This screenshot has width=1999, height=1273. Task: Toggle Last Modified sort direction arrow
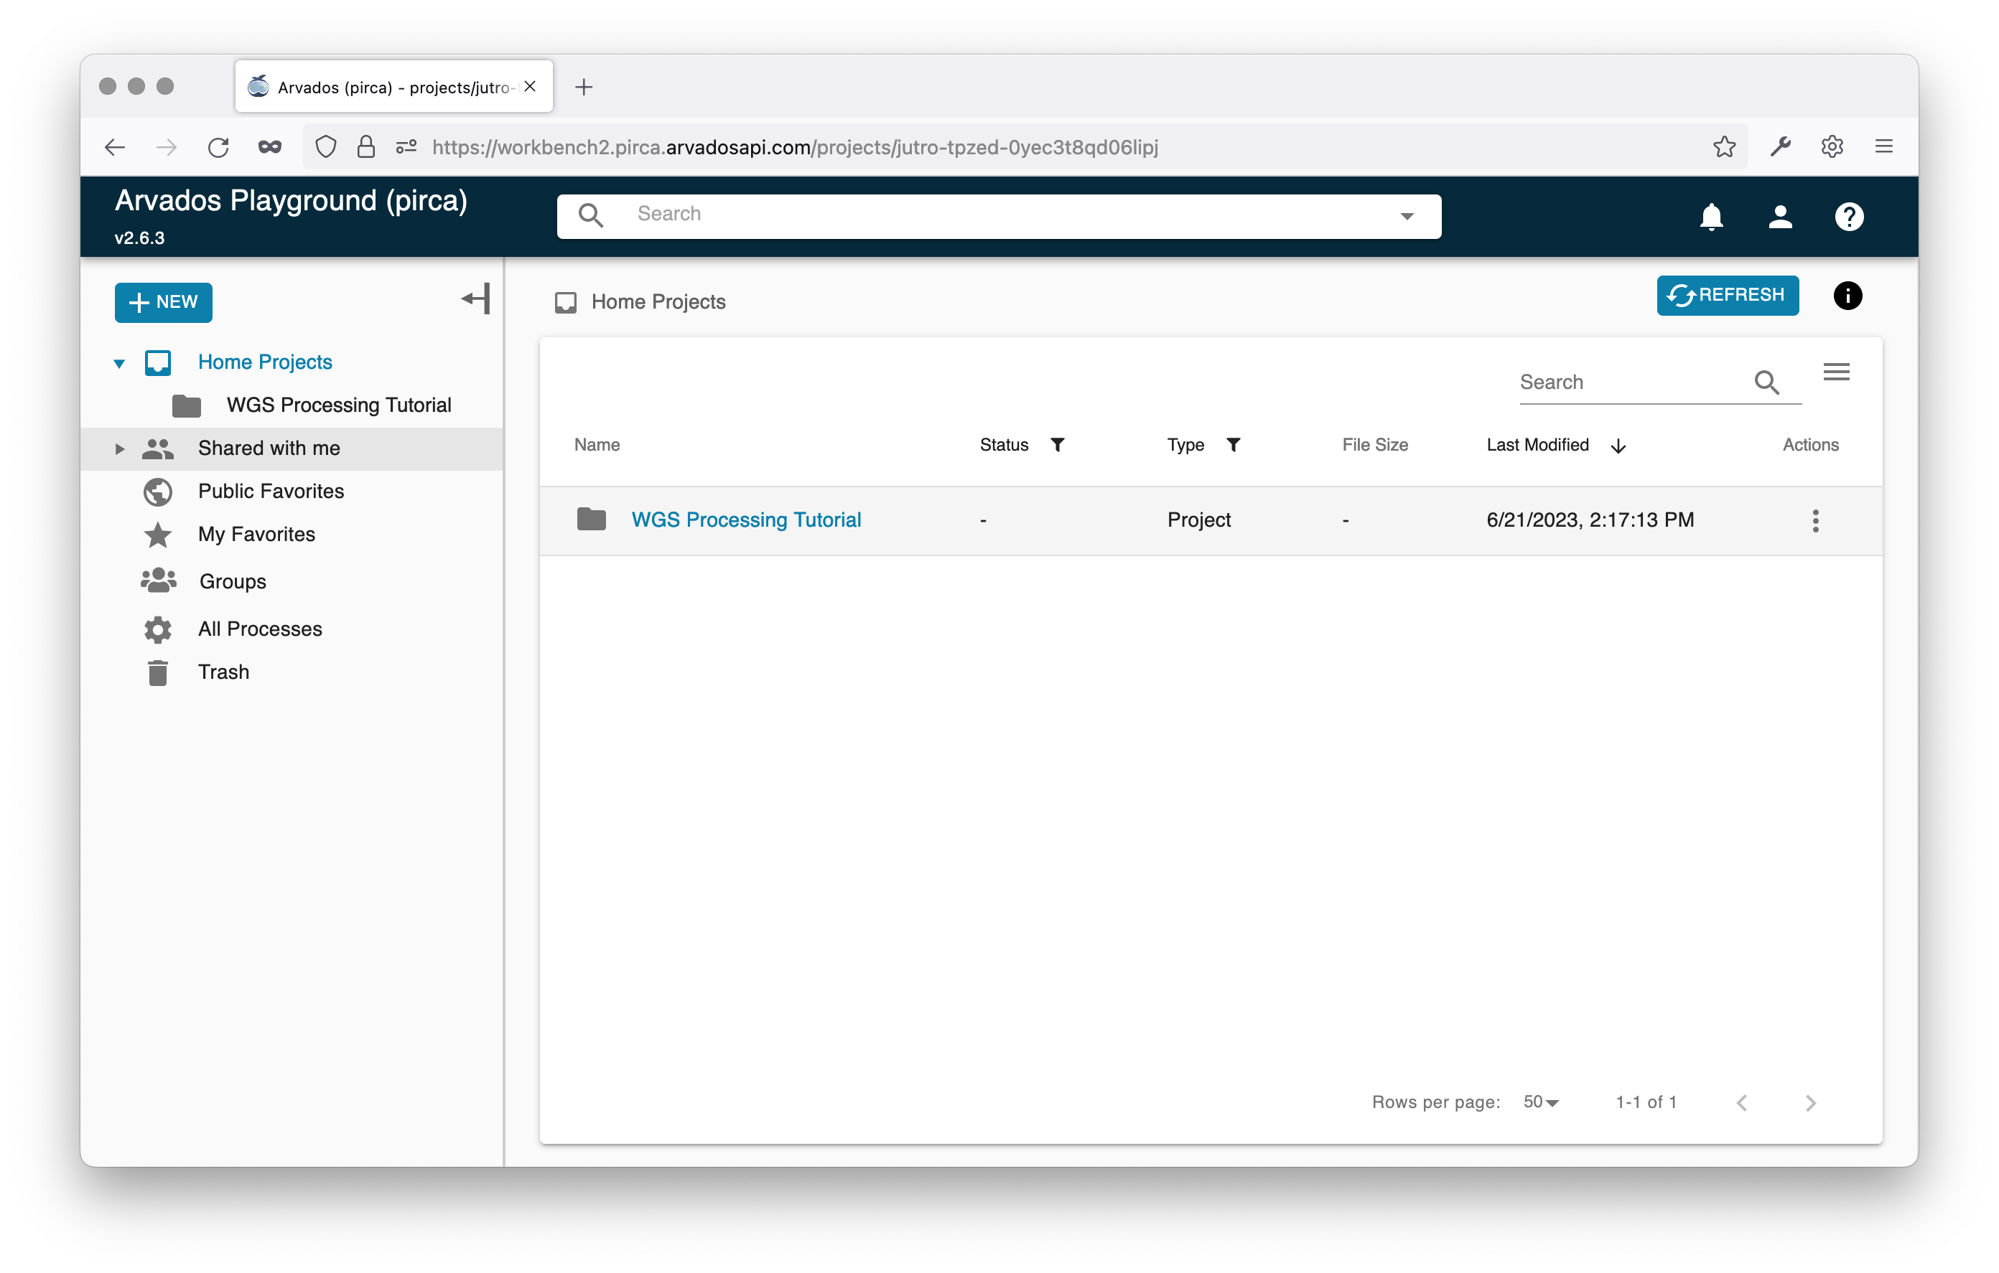point(1618,446)
